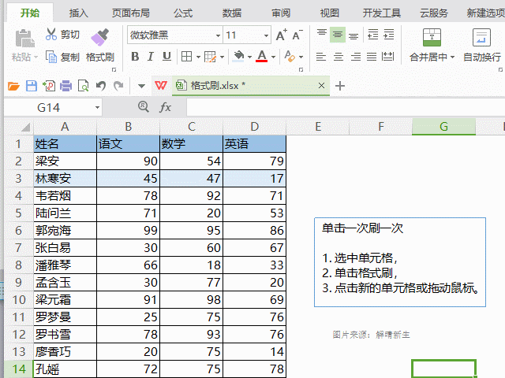Expand the Name Box dropdown showing G14

tap(98, 107)
